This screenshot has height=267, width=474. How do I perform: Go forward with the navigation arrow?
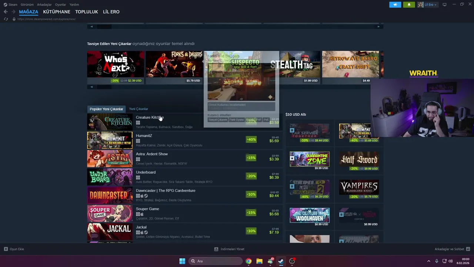point(13,12)
